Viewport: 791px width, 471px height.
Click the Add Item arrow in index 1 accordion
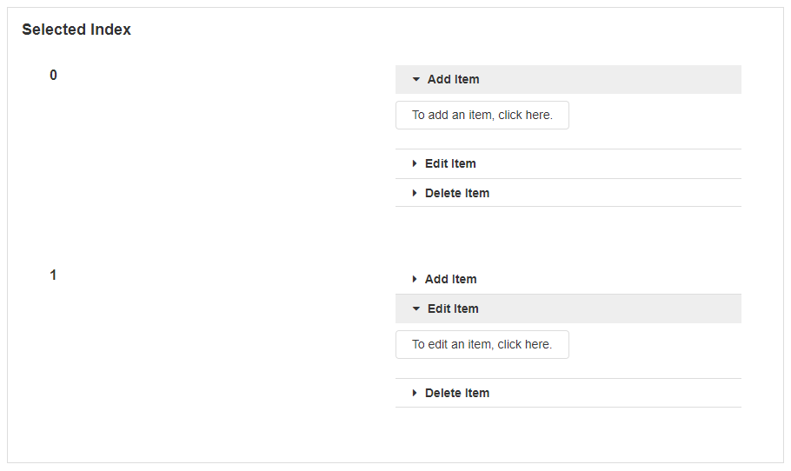(x=415, y=279)
